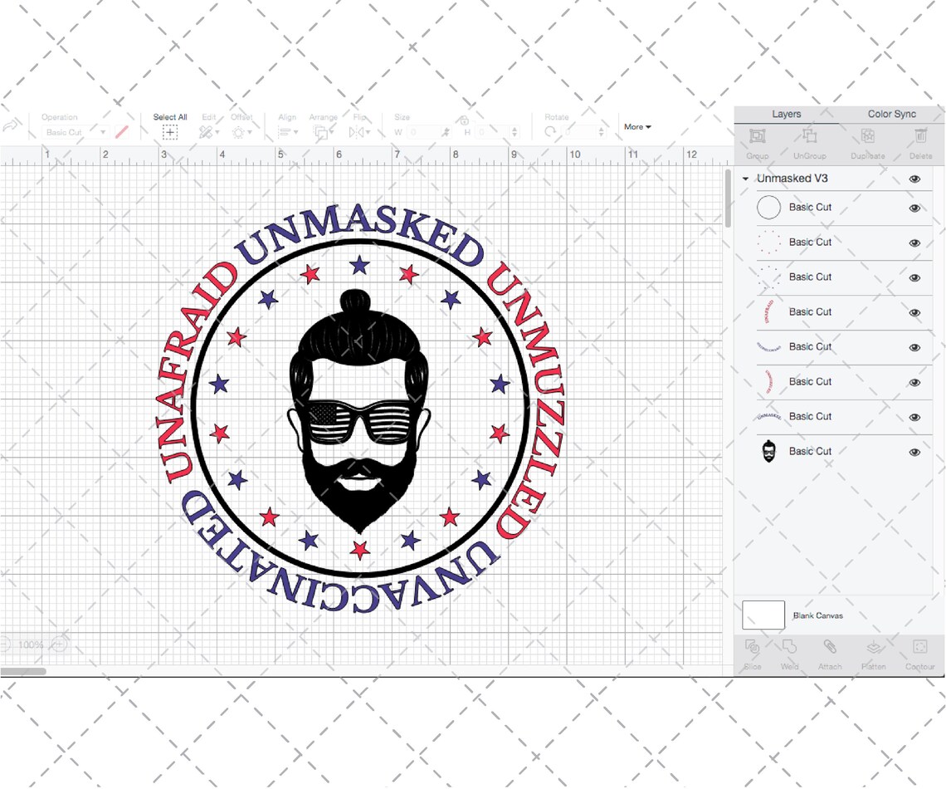Click the UNMUZZLED text layer thumbnail
This screenshot has height=789, width=946.
point(768,381)
